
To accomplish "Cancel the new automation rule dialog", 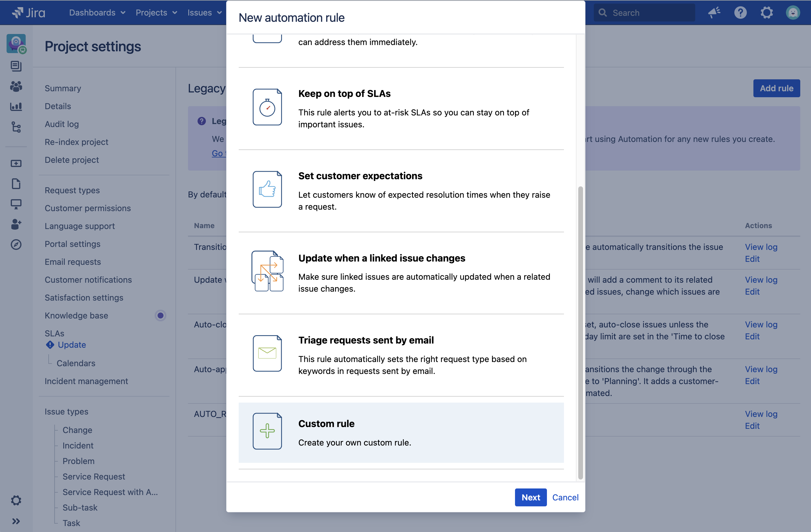I will pyautogui.click(x=565, y=497).
